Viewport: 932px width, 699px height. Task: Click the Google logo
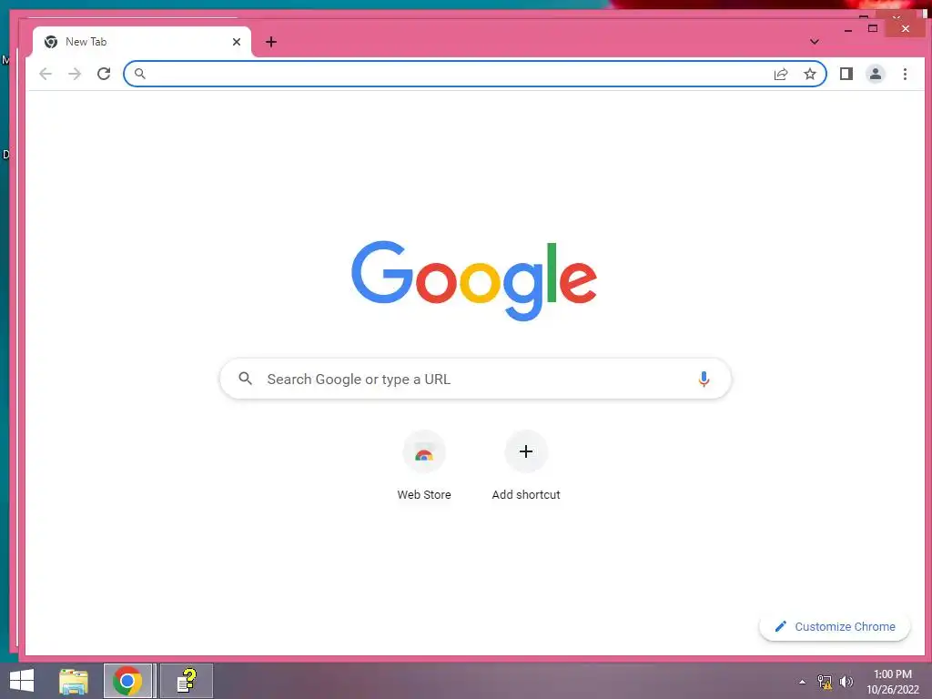coord(474,280)
